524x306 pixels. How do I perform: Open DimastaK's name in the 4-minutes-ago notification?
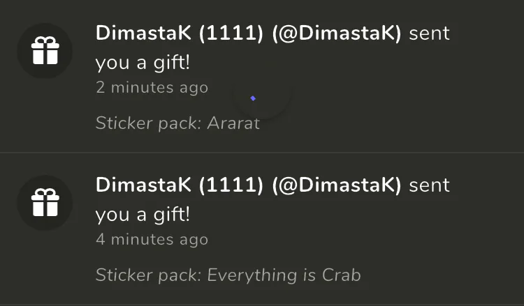tap(143, 185)
